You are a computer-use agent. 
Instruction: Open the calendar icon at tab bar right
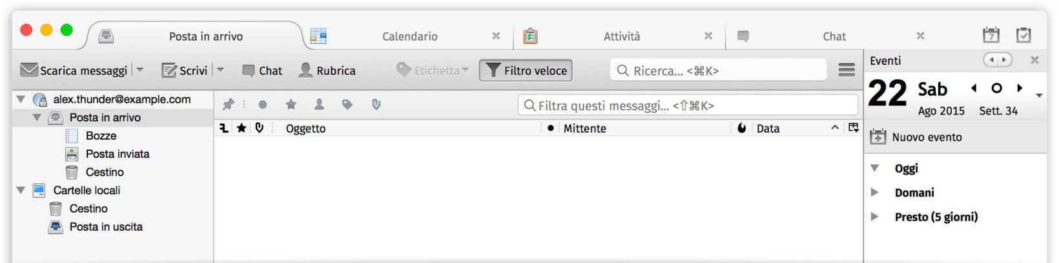(x=991, y=36)
